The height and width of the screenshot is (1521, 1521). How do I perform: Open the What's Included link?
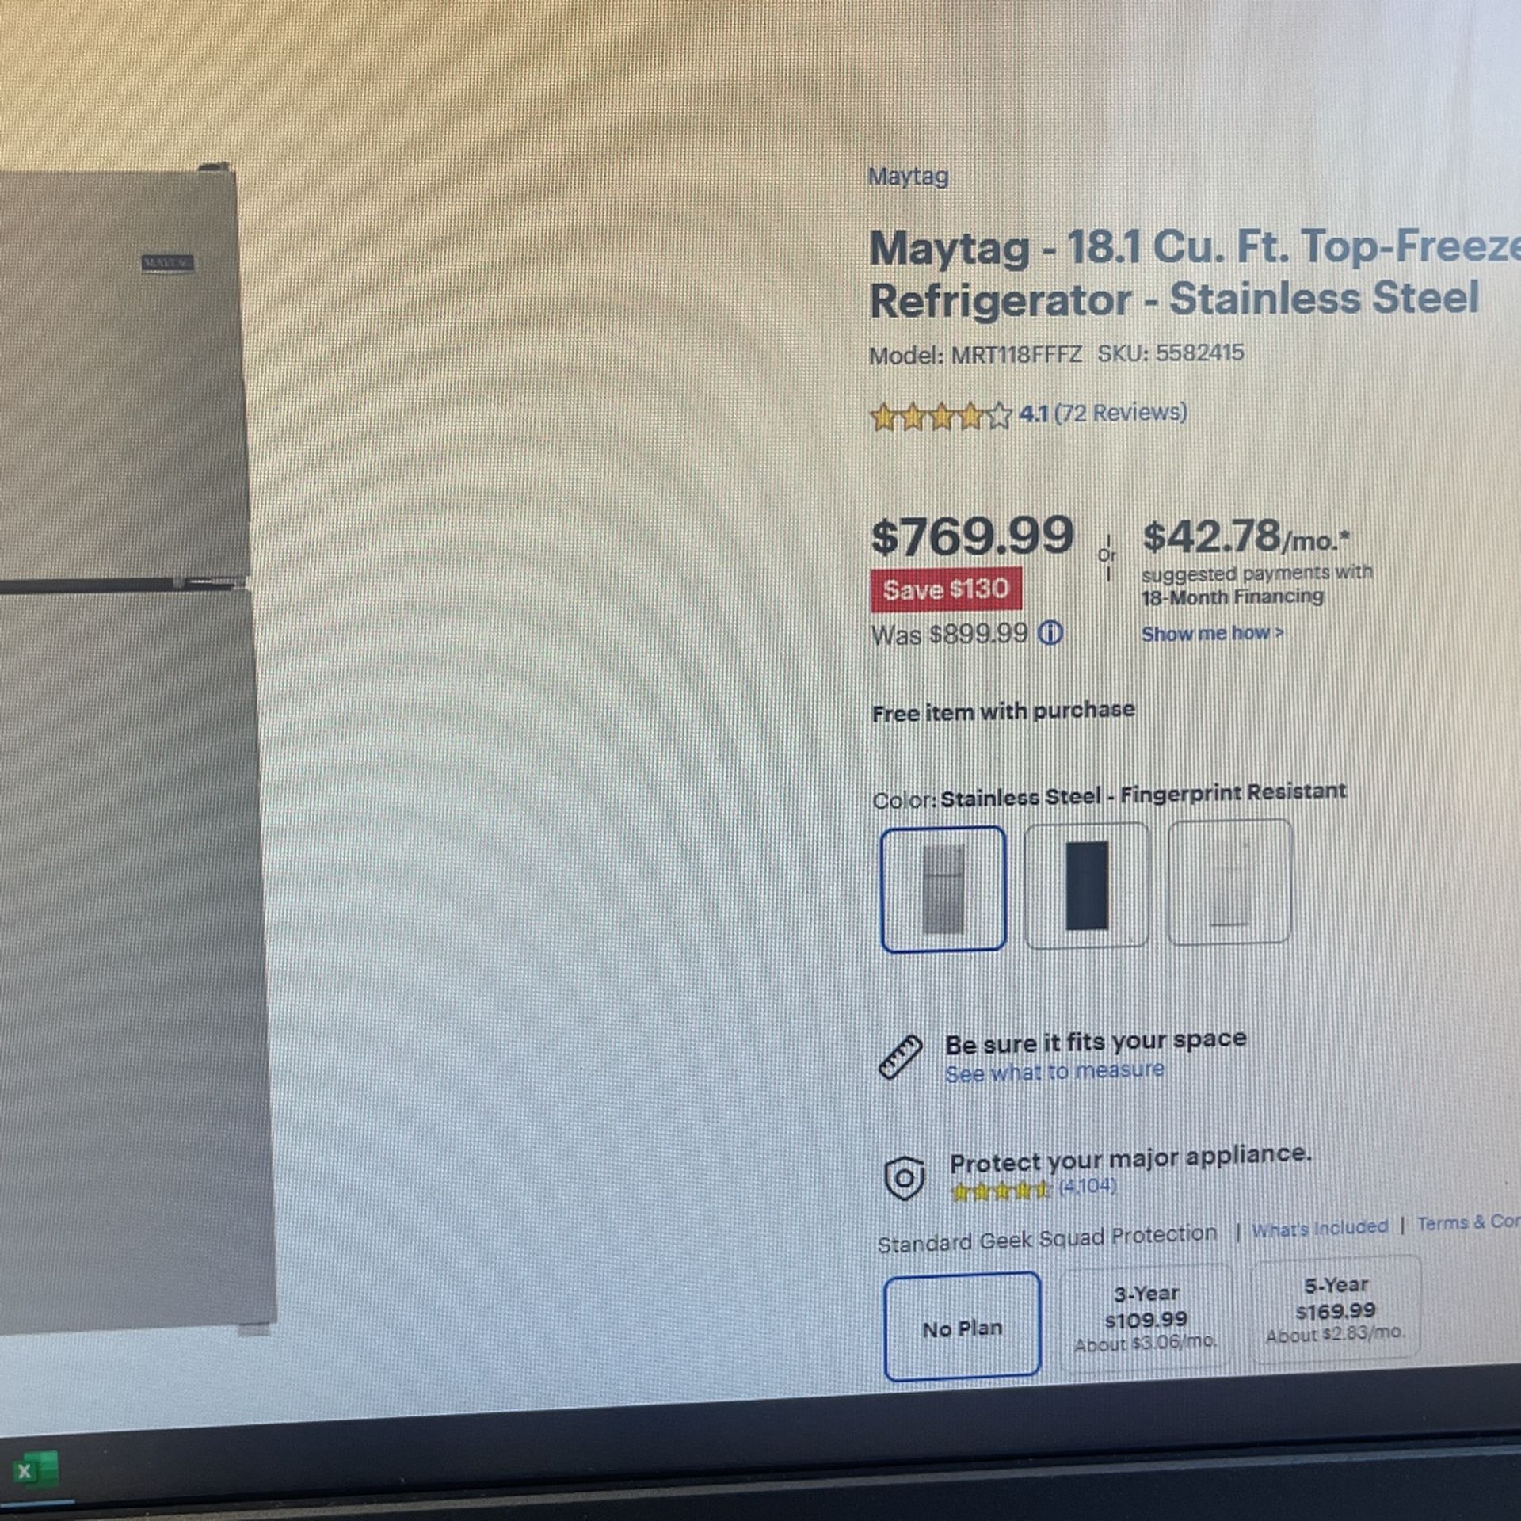tap(1320, 1228)
